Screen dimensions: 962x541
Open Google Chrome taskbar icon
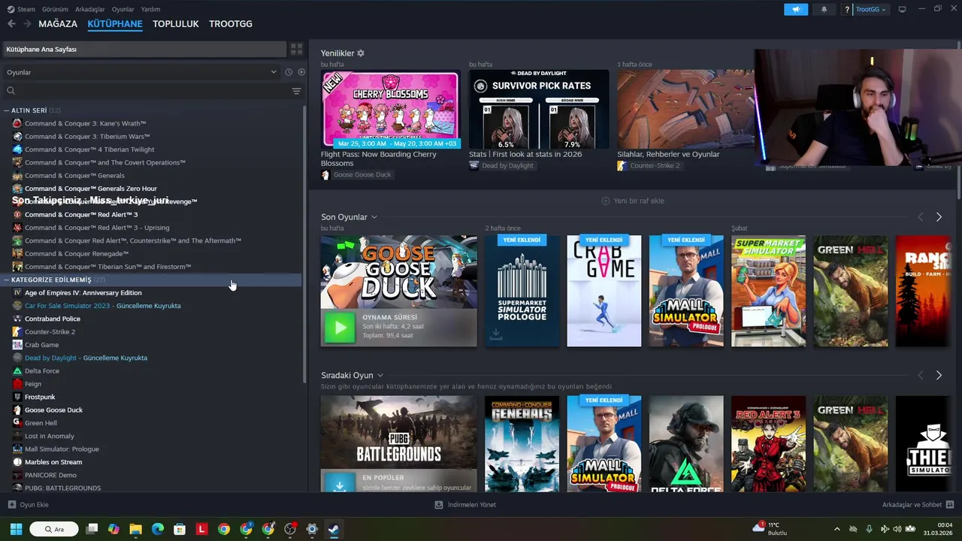(223, 529)
